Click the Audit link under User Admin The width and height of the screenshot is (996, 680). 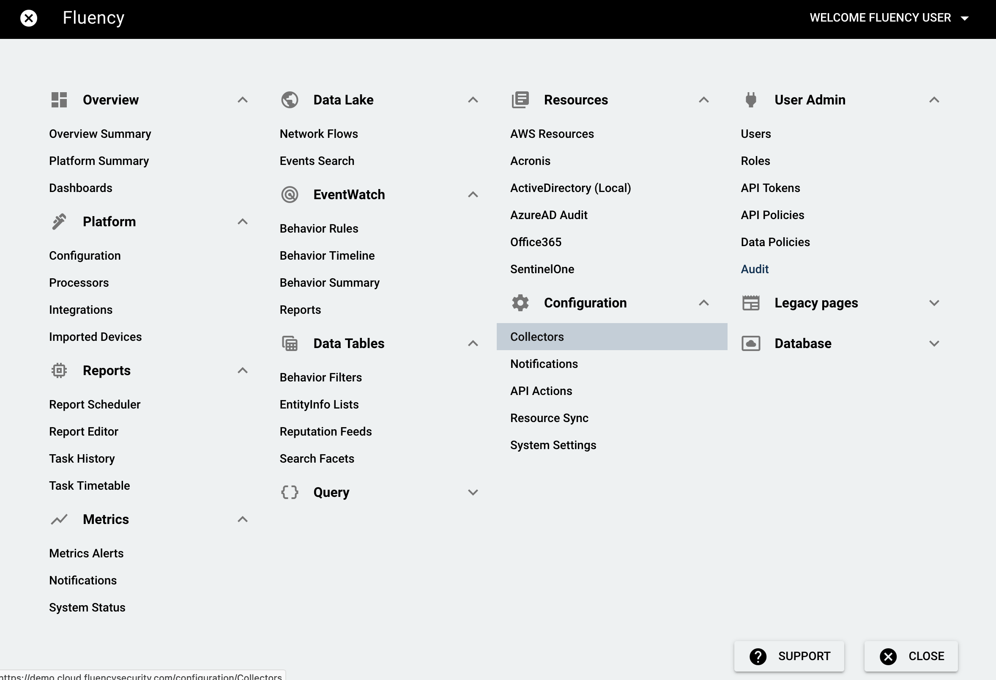coord(754,269)
